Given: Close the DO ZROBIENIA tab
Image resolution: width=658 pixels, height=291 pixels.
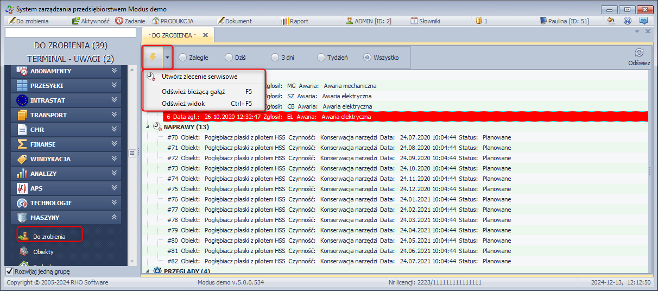Looking at the screenshot, I should coord(205,35).
